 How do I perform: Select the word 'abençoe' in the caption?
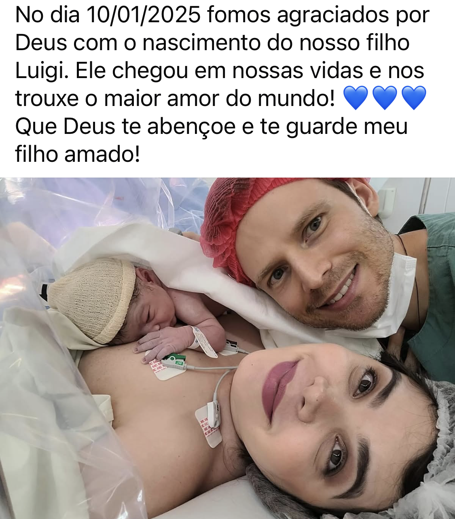191,128
